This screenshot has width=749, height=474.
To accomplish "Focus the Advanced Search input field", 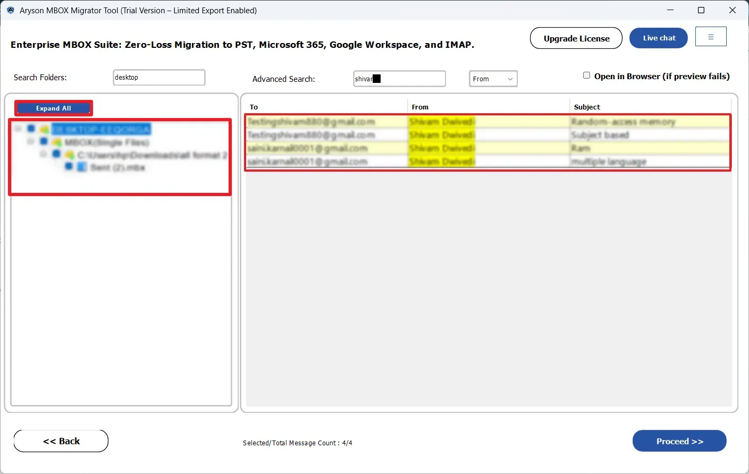I will point(399,79).
